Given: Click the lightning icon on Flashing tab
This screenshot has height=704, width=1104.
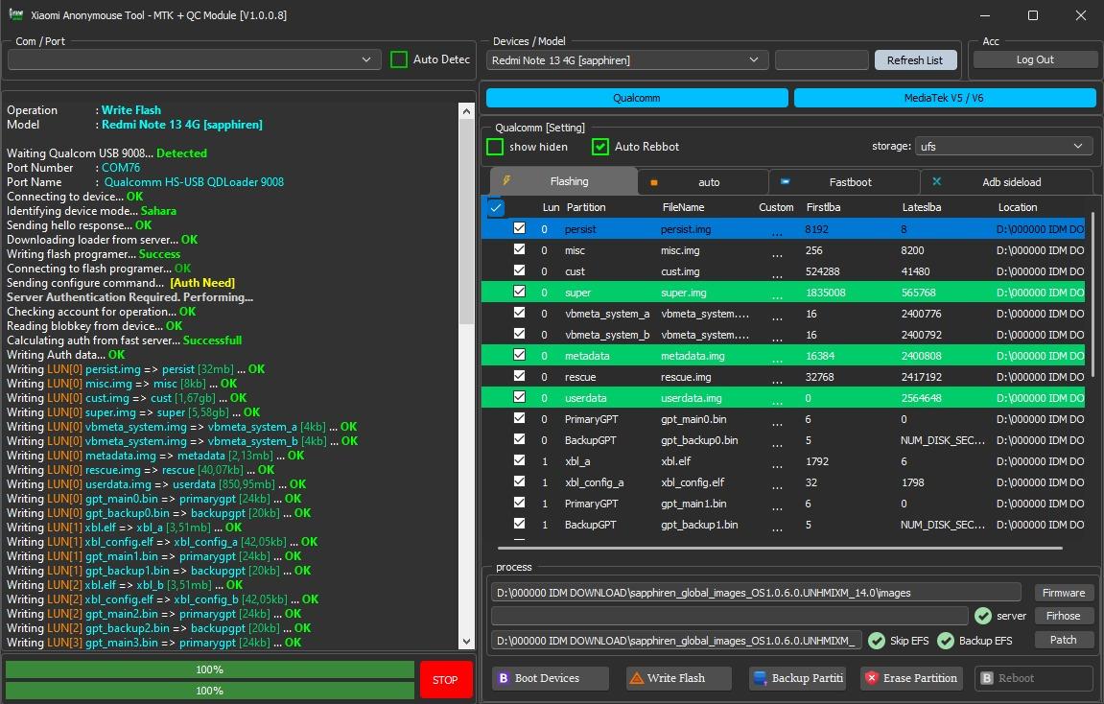Looking at the screenshot, I should pos(506,181).
